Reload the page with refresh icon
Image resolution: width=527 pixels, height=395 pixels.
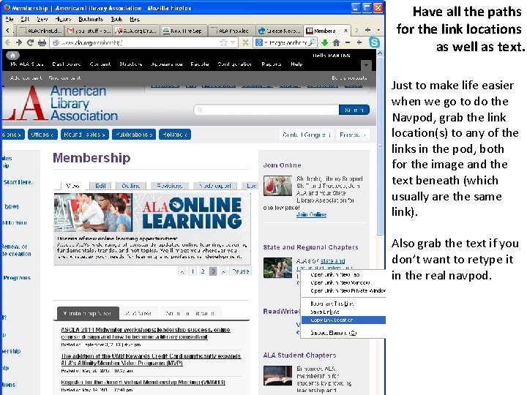[x=30, y=42]
